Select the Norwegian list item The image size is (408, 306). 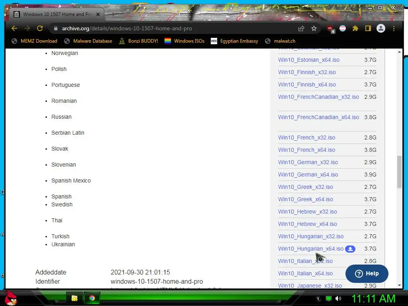tap(65, 53)
